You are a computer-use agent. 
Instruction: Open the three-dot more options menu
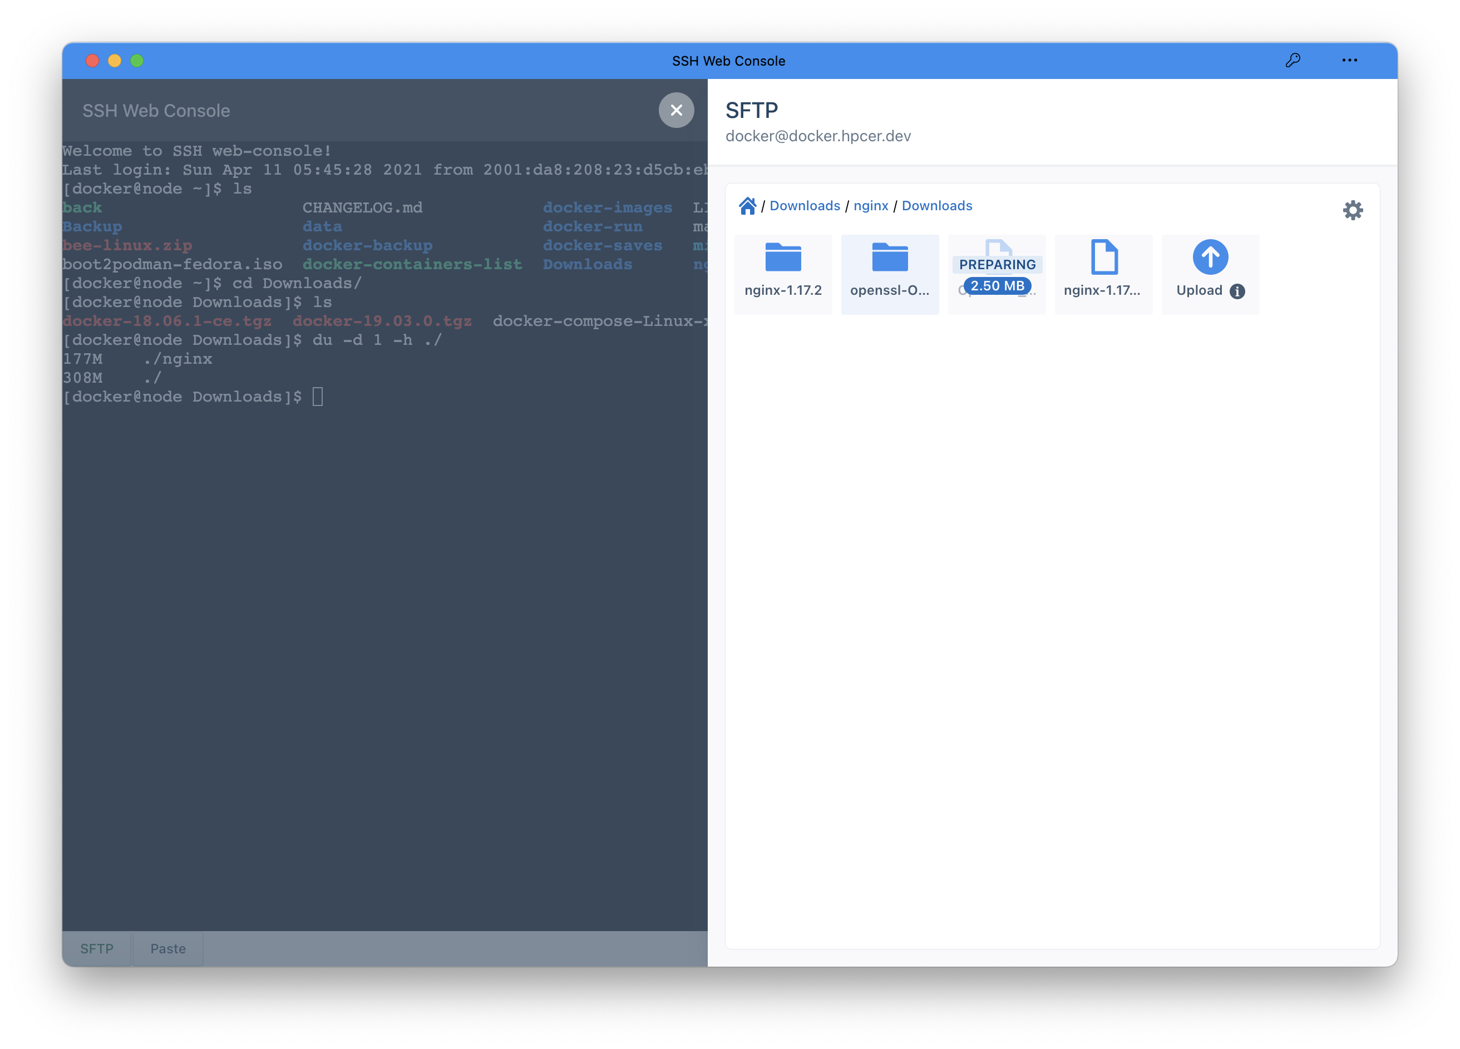click(x=1349, y=61)
